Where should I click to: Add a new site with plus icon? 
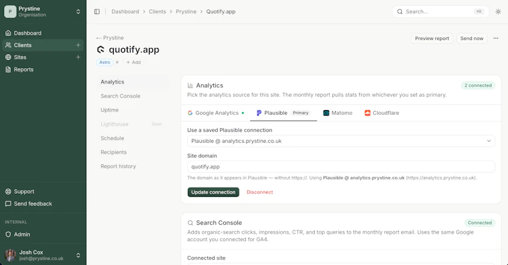(x=78, y=57)
